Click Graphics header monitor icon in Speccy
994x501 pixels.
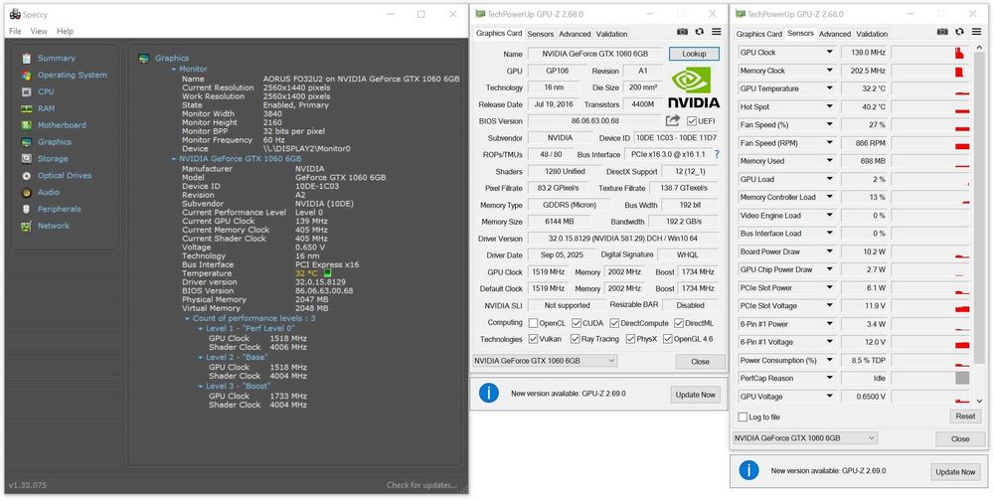144,59
